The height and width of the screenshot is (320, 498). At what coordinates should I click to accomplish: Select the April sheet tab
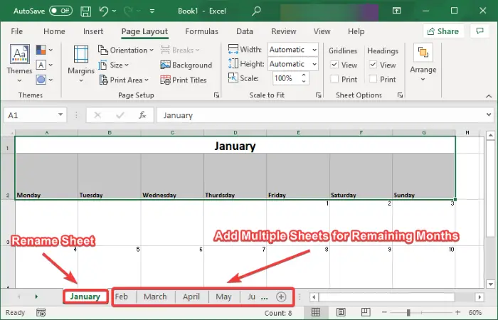(191, 297)
